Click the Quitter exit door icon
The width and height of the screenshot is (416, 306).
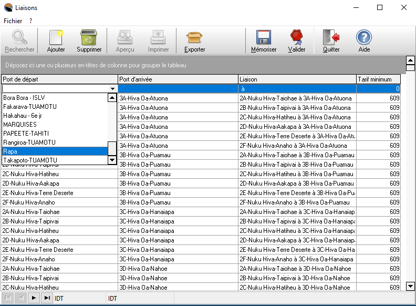click(331, 38)
